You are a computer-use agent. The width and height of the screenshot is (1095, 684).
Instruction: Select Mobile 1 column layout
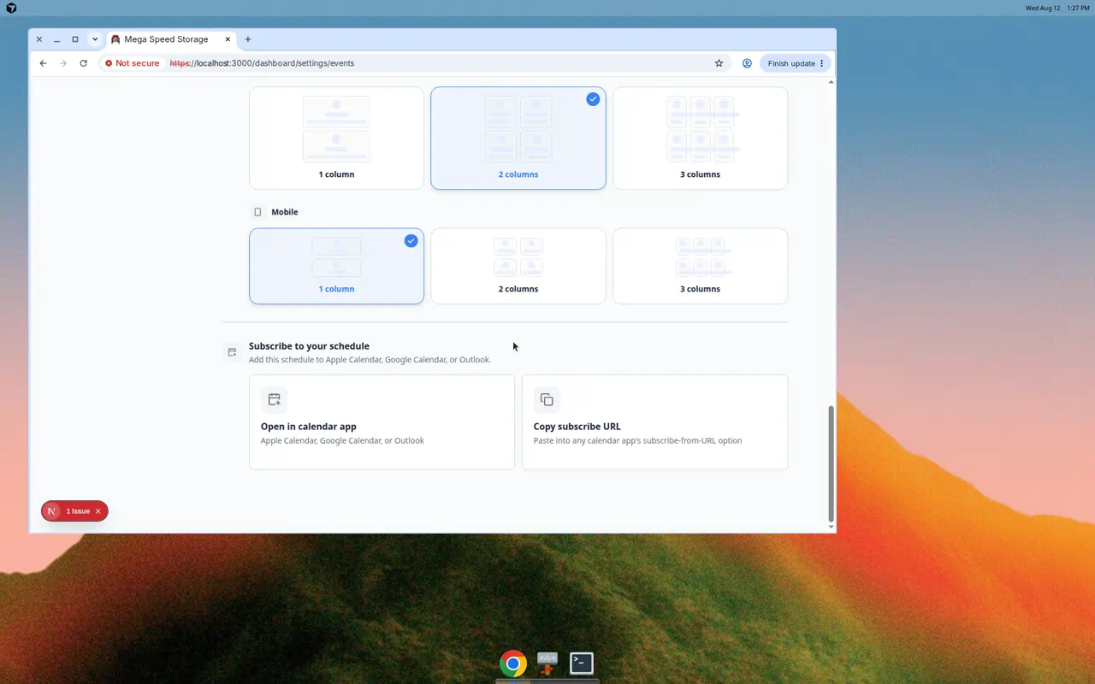pyautogui.click(x=336, y=266)
